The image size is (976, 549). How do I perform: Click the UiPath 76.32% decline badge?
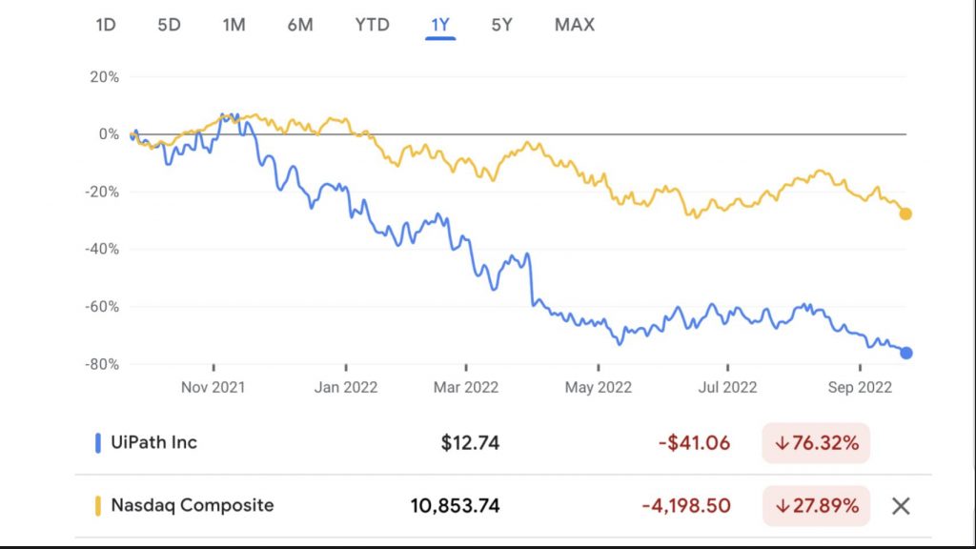(816, 443)
